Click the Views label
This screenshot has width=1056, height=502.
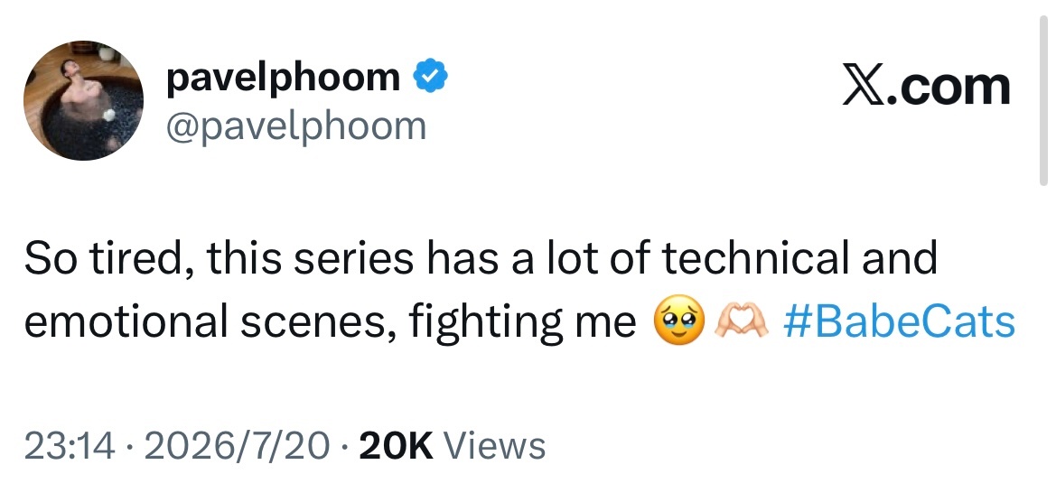pos(495,445)
